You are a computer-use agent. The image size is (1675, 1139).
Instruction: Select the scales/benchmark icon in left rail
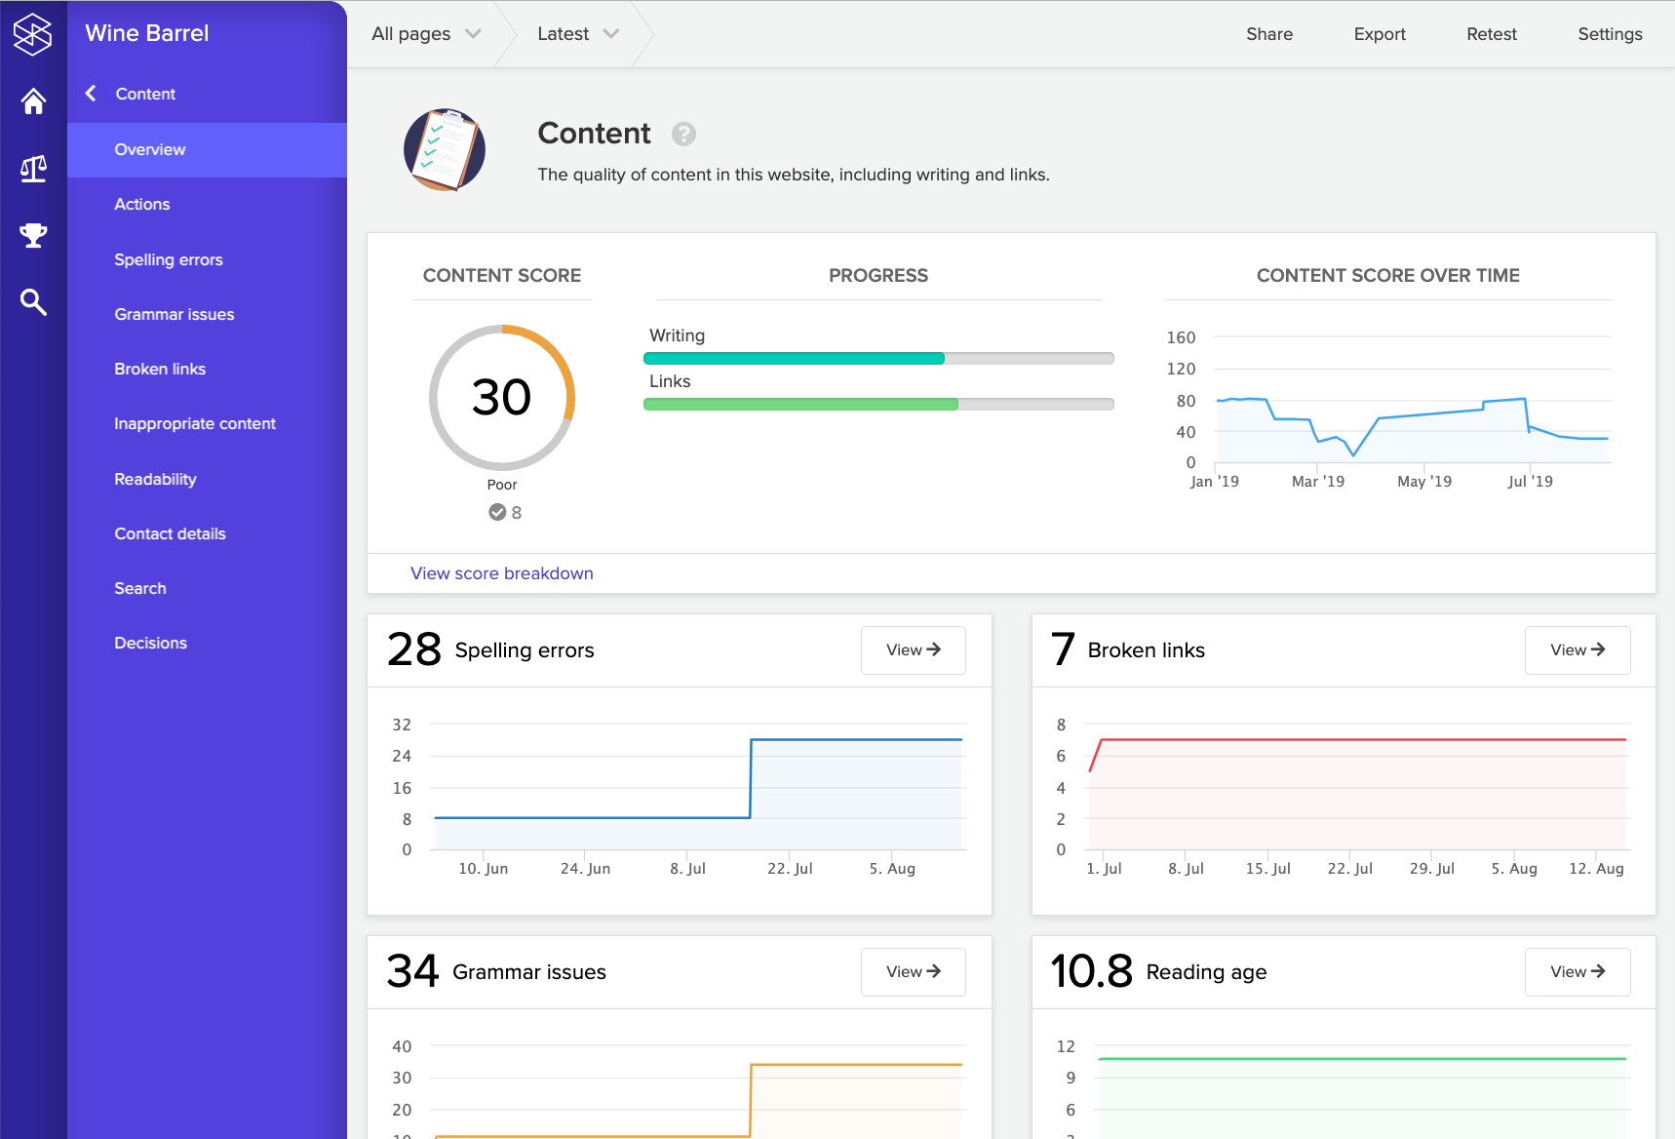[x=33, y=168]
